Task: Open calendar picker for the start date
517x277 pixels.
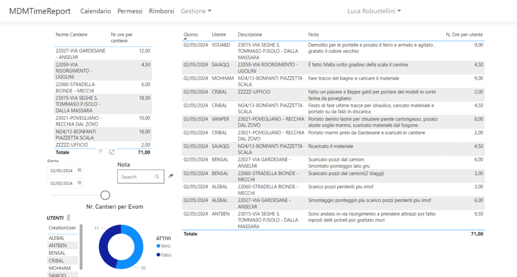Action: point(79,170)
